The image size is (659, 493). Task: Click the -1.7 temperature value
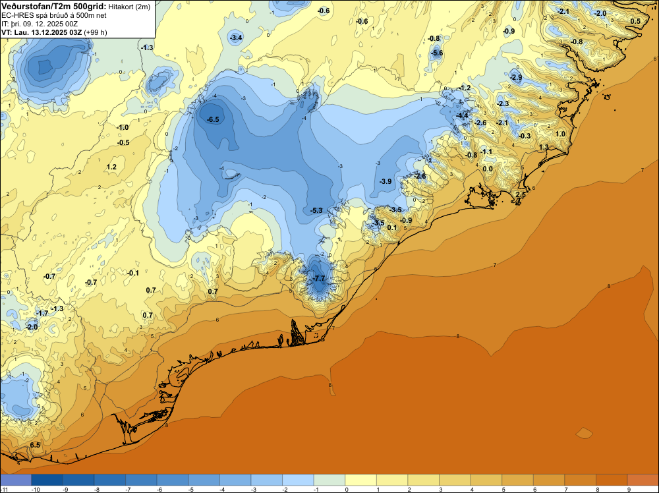tap(42, 313)
